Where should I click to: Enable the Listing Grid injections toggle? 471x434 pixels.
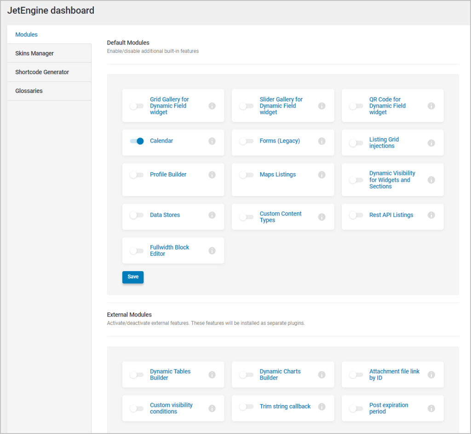[x=356, y=143]
